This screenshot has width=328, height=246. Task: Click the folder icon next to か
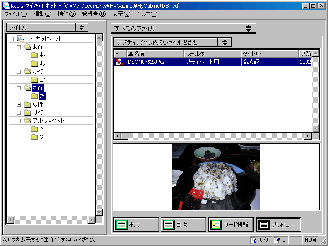coord(35,80)
